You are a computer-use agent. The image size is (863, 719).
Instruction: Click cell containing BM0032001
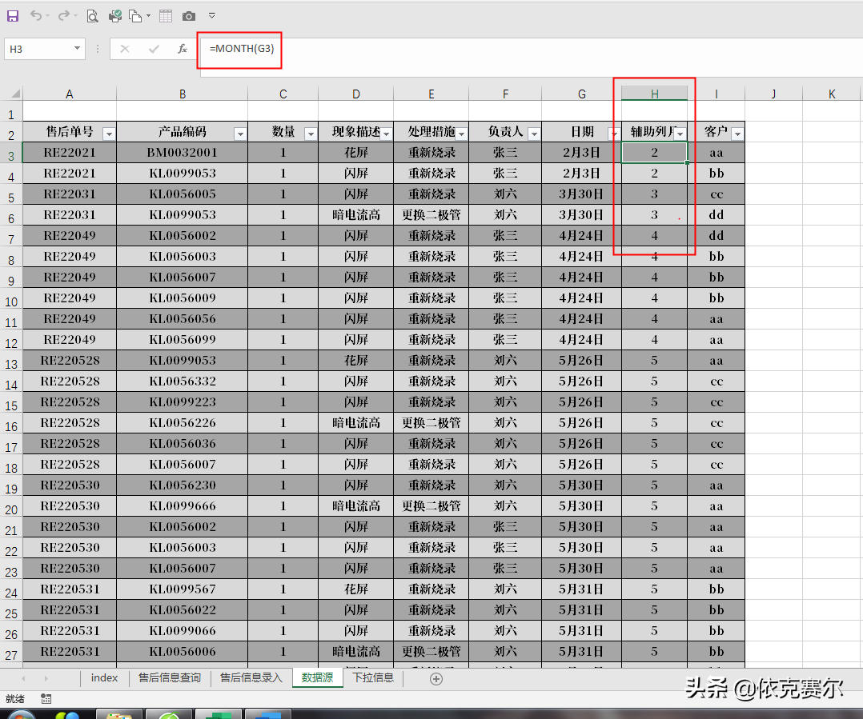point(183,152)
